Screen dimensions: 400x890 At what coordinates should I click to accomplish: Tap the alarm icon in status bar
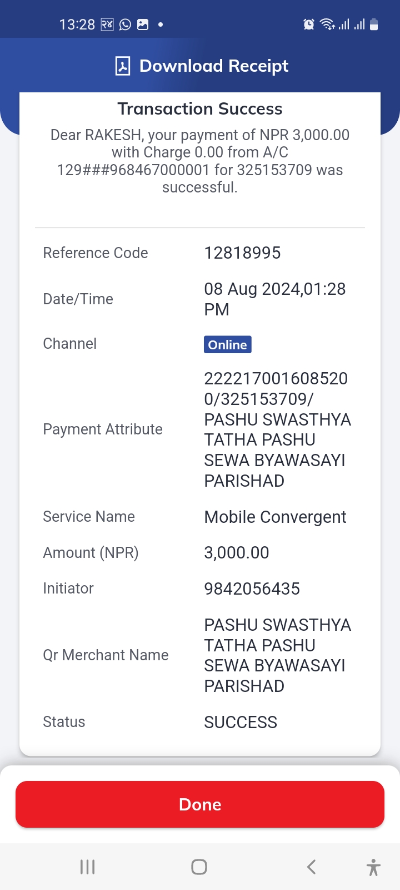(x=309, y=24)
